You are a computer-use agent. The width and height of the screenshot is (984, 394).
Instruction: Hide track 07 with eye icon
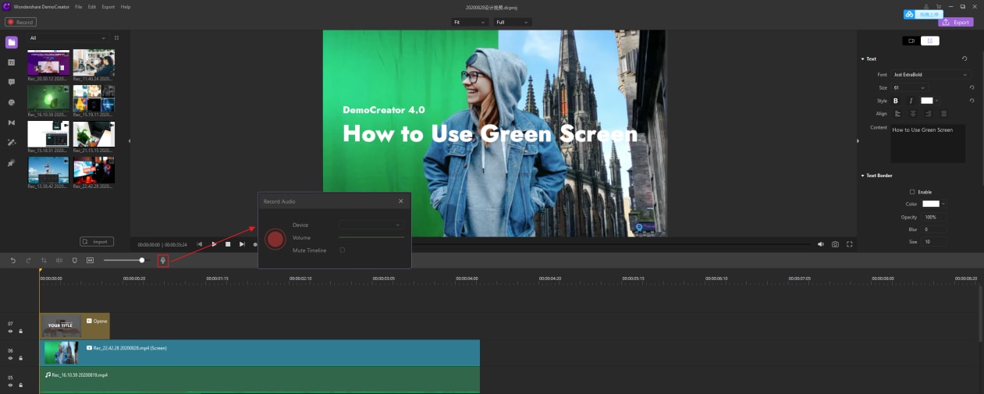pos(10,331)
